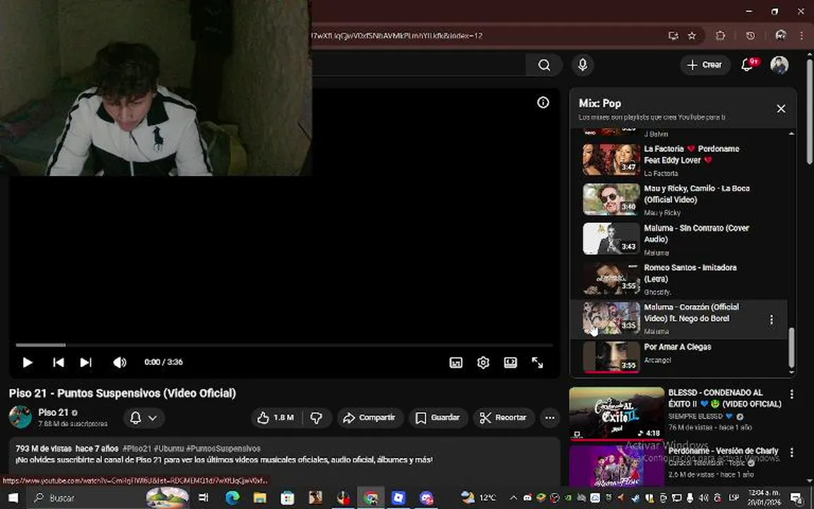This screenshot has height=509, width=814.
Task: Open BLESSD Condenado al Éxito II thumbnail
Action: [x=617, y=414]
